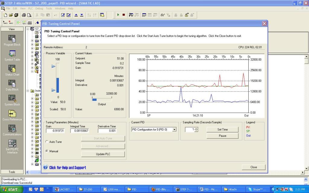The width and height of the screenshot is (309, 193).
Task: Click the Help and Support link
Action: [x=68, y=168]
